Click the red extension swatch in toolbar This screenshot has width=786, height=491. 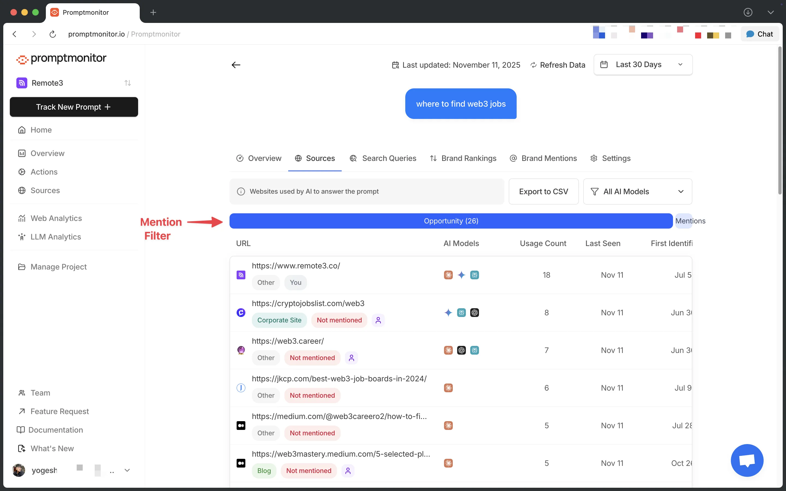698,35
